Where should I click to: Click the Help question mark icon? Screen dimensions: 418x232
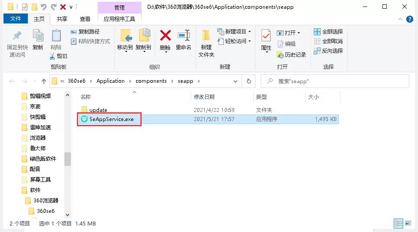[x=409, y=19]
